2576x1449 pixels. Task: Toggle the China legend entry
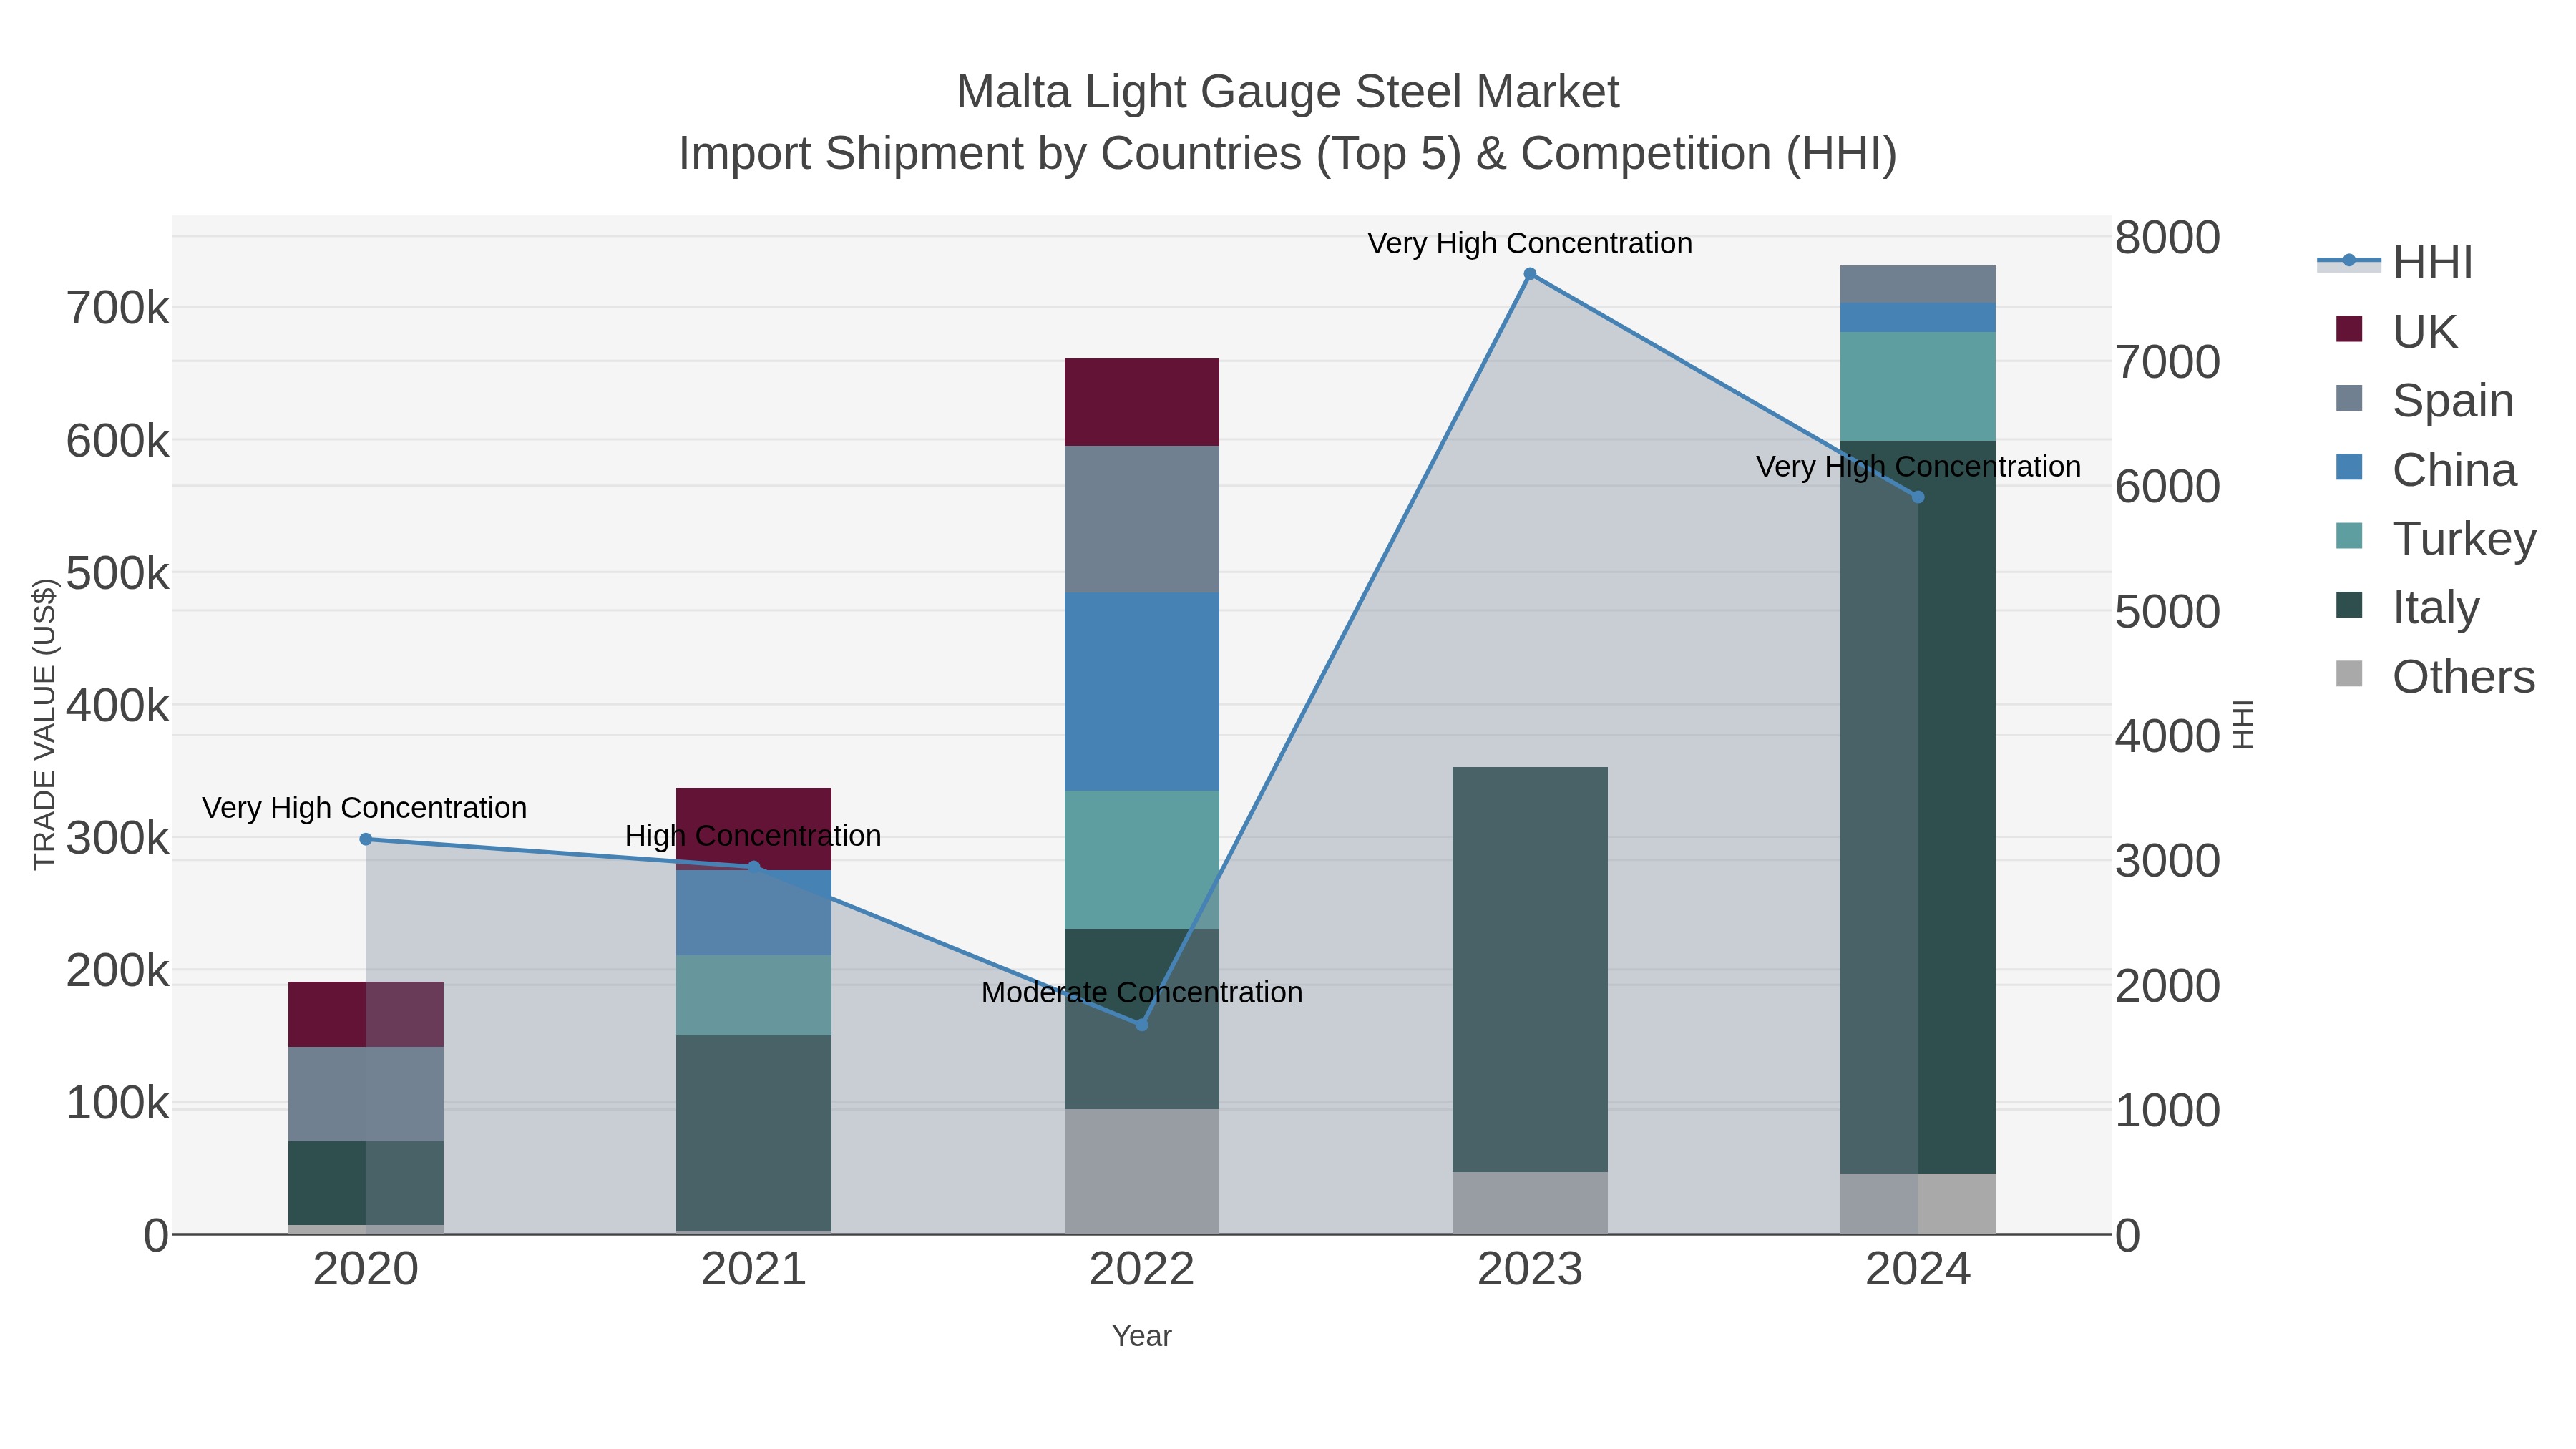[x=2426, y=469]
